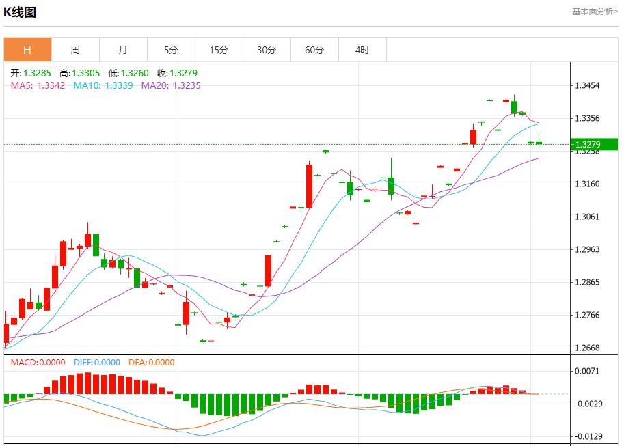
Task: Select the 60分 timeframe tab
Action: (x=314, y=50)
